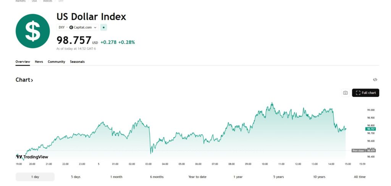Open the News tab
This screenshot has height=186, width=391.
39,61
